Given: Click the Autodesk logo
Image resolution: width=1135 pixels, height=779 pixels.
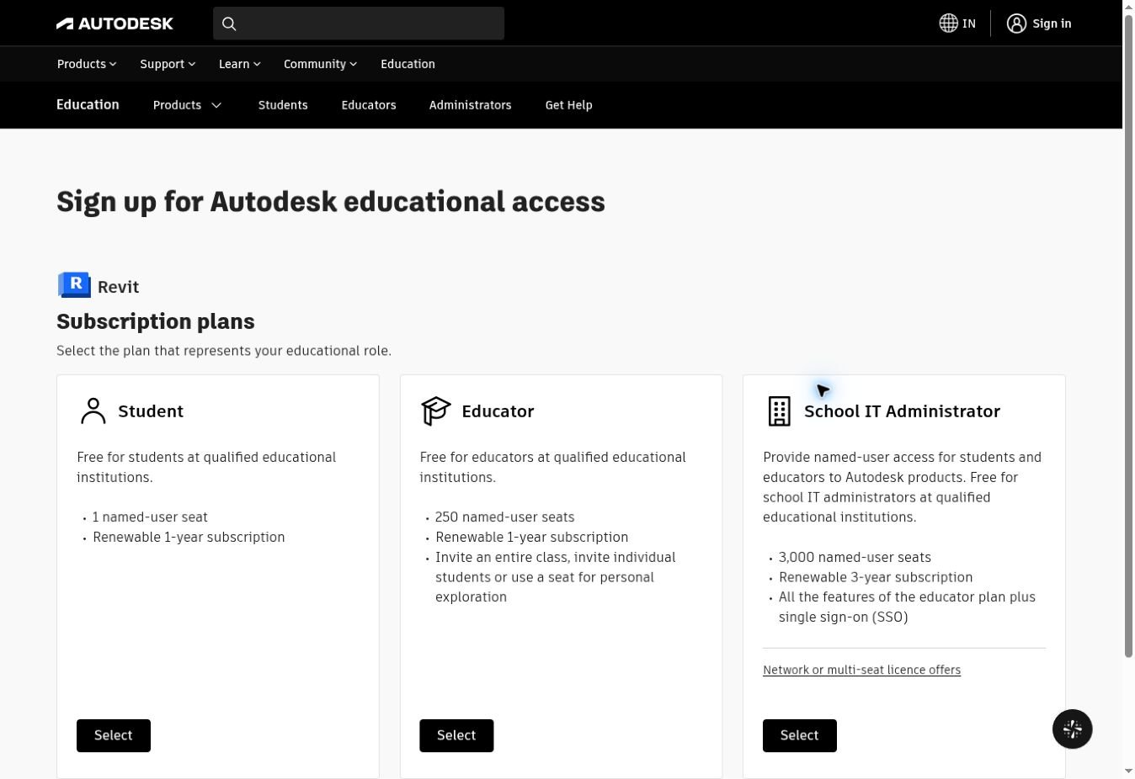Looking at the screenshot, I should click(x=115, y=24).
